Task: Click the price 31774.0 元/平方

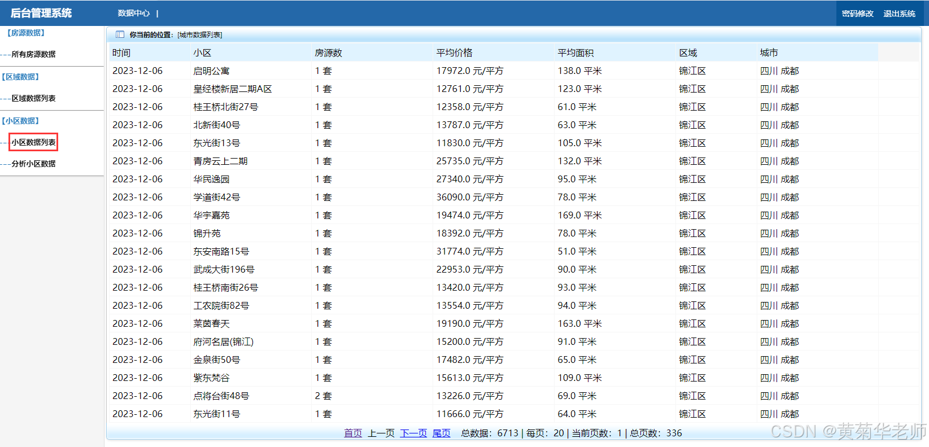Action: 470,251
